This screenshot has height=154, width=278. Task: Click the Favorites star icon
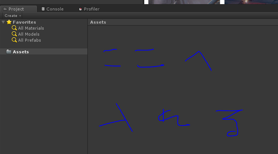pos(9,22)
